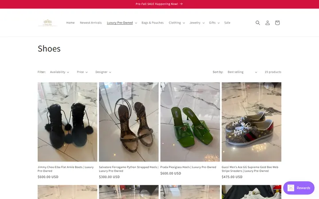Screen dimensions: 319x199
Task: Open Prada green plexiglass heels photo
Action: click(x=190, y=122)
